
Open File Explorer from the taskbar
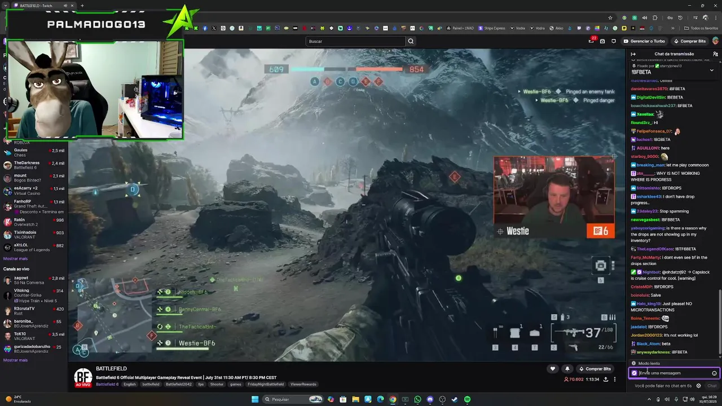(x=355, y=399)
